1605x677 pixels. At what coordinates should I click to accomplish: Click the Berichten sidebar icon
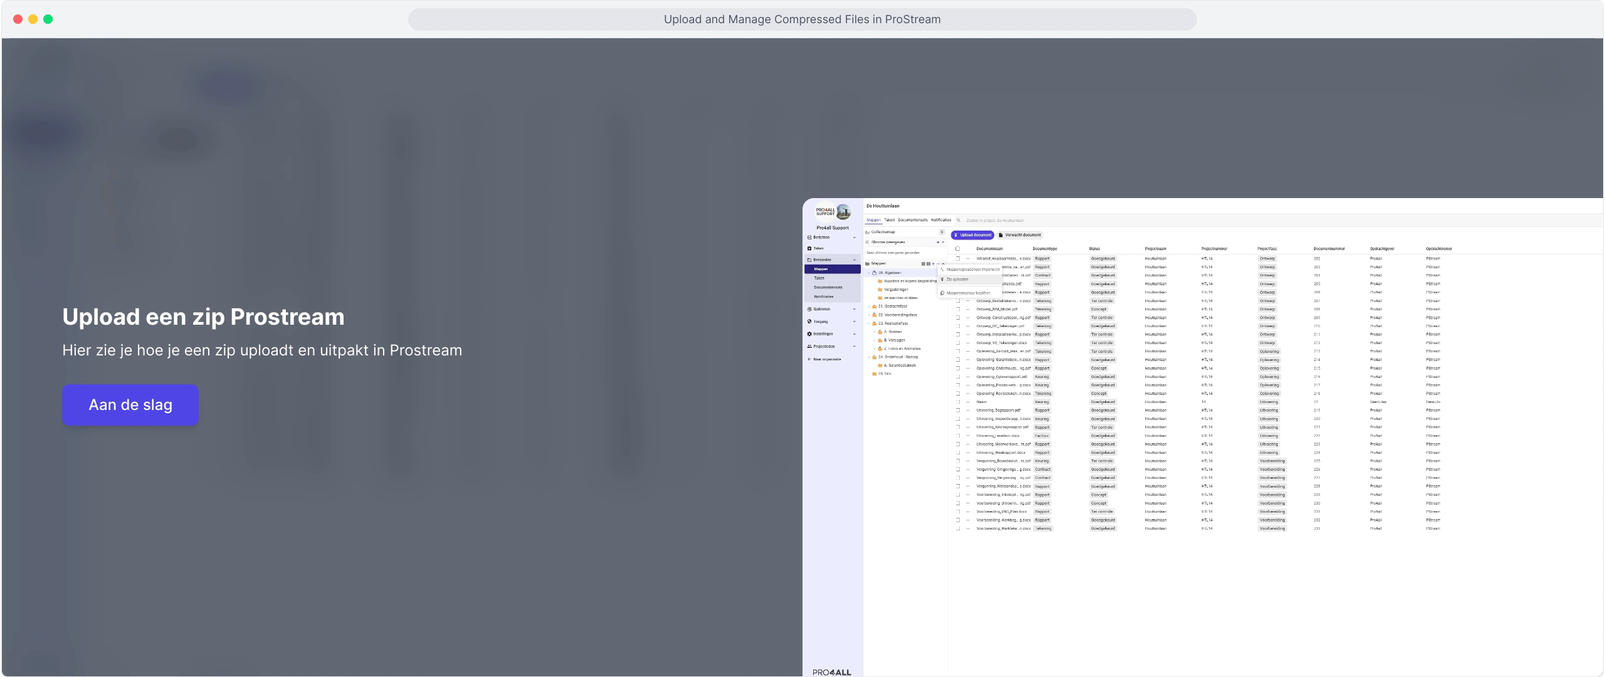[809, 238]
